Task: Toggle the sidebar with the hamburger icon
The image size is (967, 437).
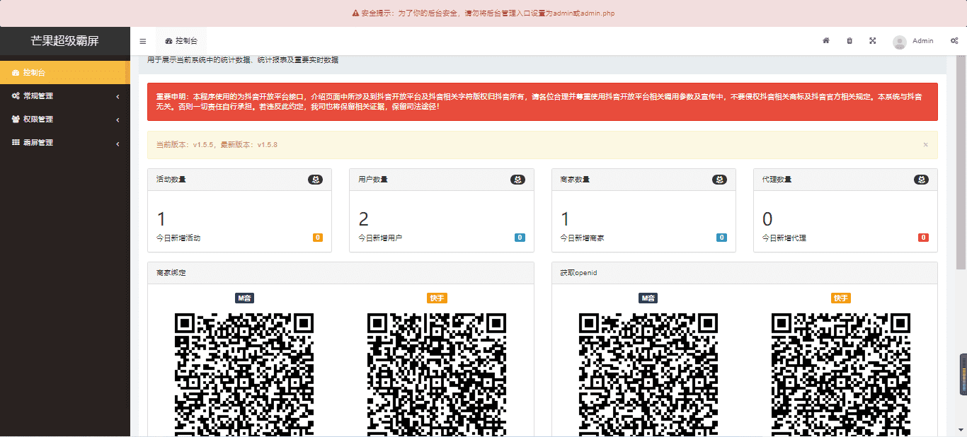Action: pos(143,41)
